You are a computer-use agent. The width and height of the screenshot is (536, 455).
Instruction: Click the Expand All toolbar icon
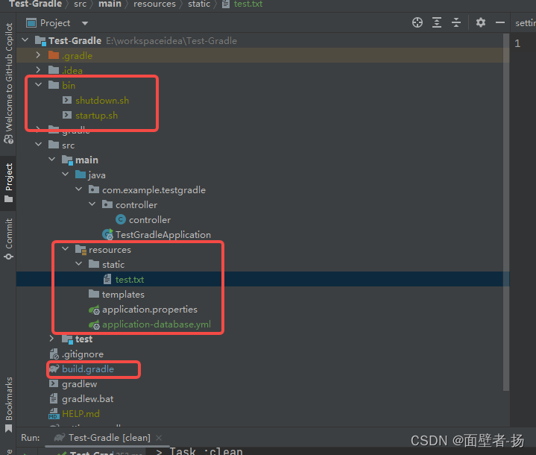tap(437, 22)
